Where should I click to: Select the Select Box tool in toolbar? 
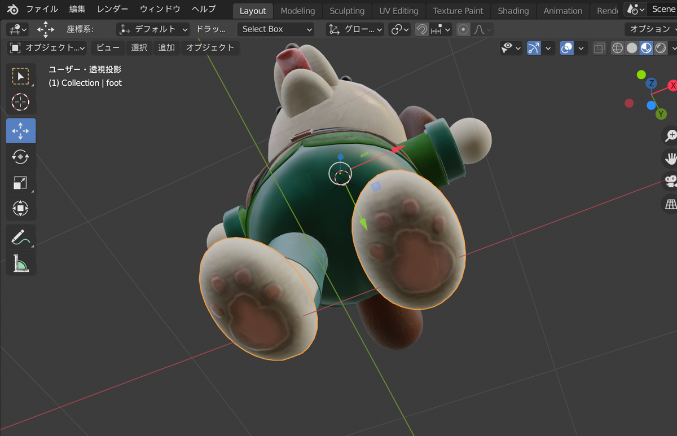pos(21,77)
